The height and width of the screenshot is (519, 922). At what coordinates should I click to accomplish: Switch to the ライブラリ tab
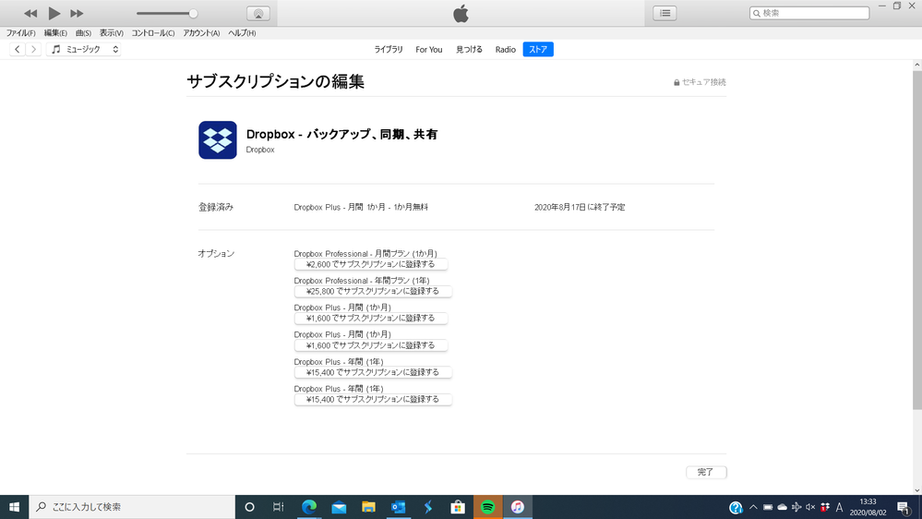click(389, 49)
